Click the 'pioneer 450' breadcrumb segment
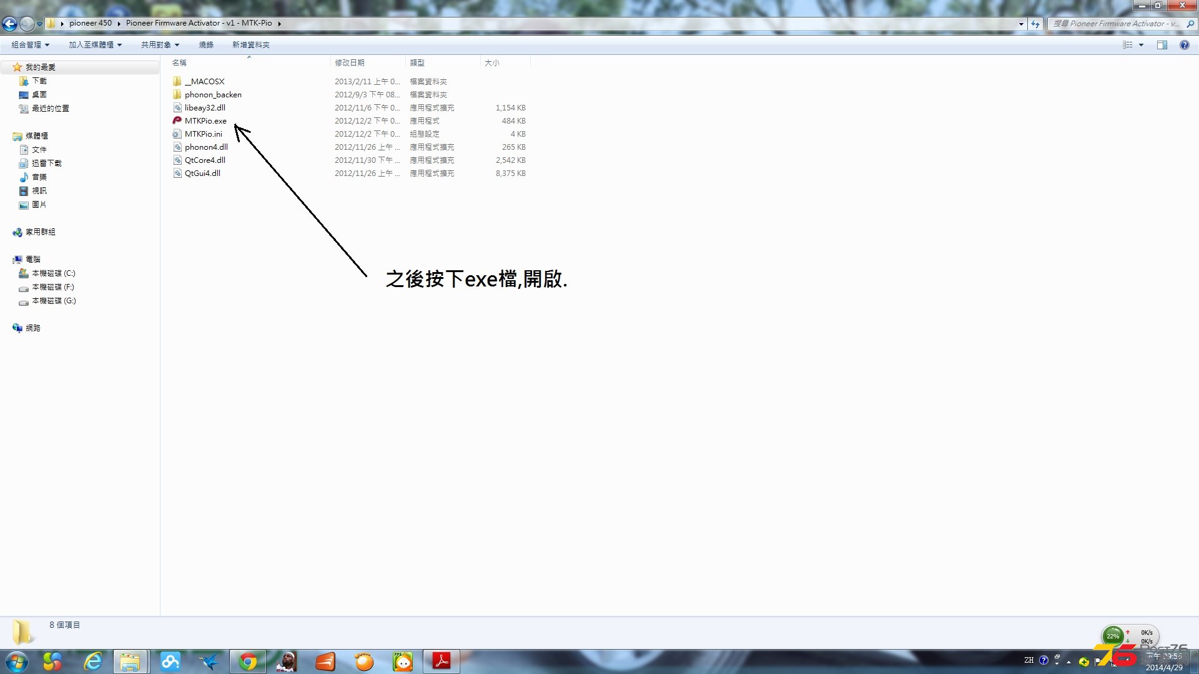The width and height of the screenshot is (1199, 674). 91,23
